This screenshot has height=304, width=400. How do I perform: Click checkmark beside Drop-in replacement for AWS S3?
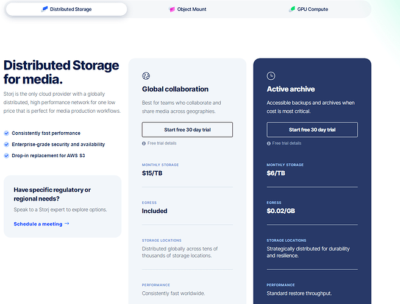6,155
